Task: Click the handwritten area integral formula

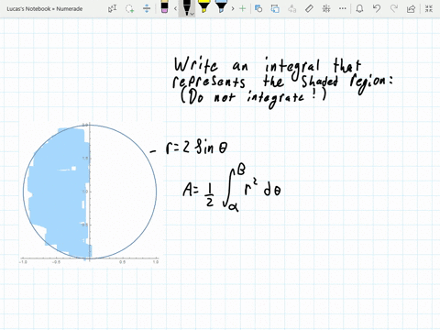Action: click(232, 188)
